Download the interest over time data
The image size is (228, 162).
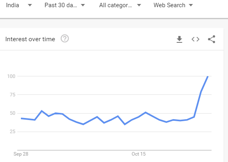click(179, 39)
